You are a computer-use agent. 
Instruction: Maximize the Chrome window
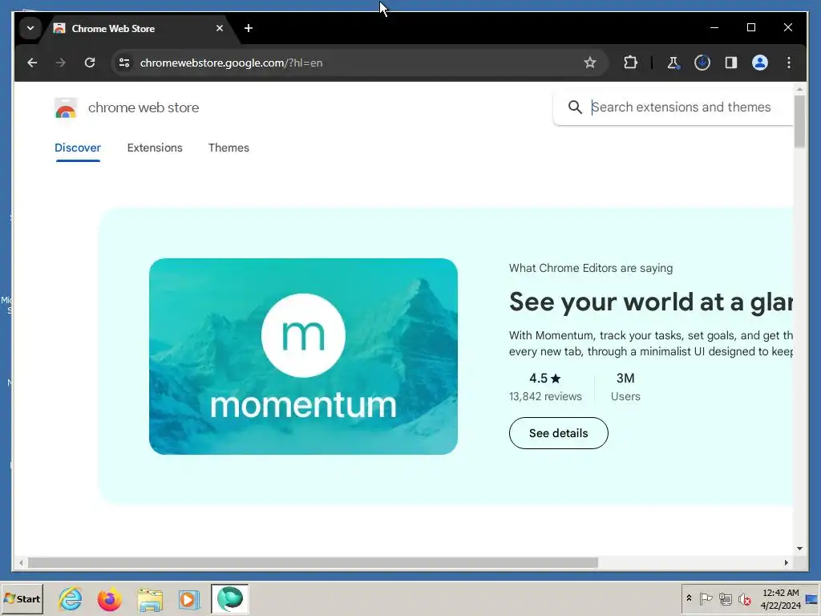(x=750, y=27)
